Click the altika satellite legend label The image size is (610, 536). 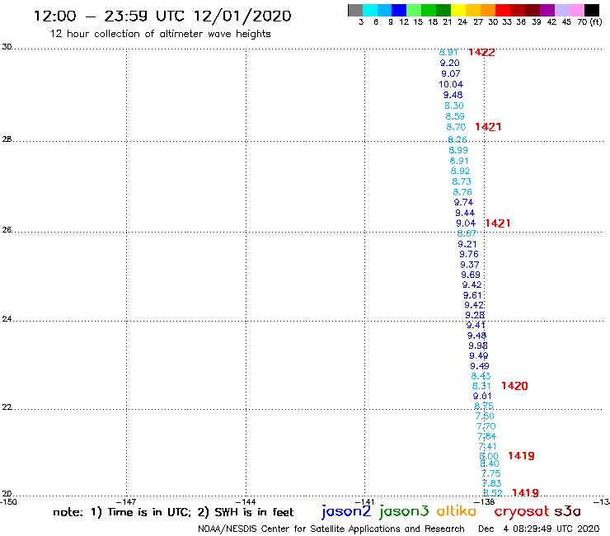[x=456, y=510]
